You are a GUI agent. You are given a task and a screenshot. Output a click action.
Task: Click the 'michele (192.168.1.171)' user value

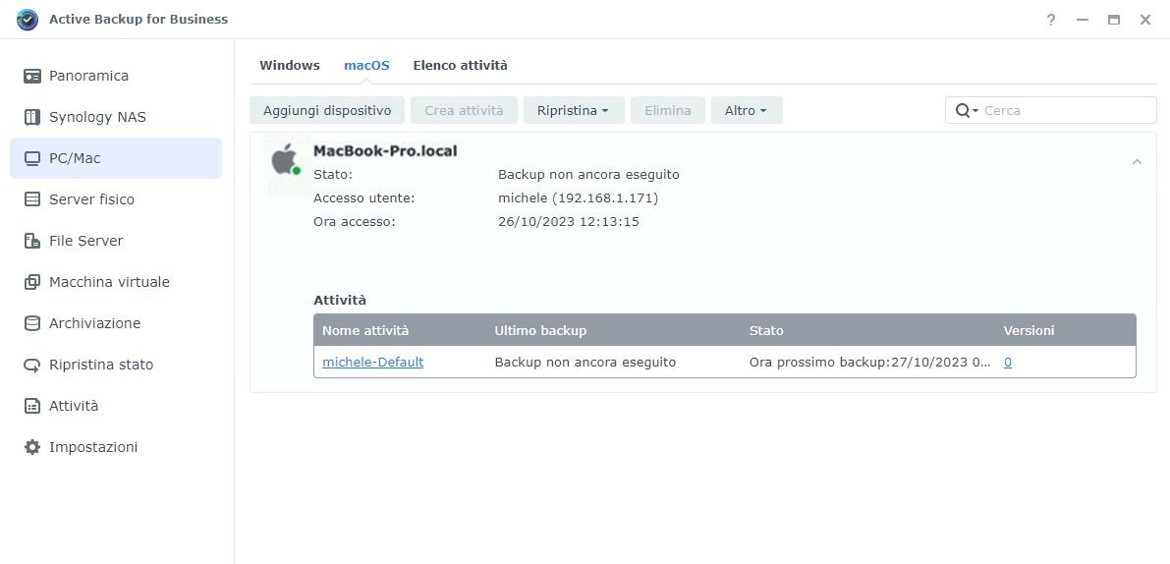[579, 198]
